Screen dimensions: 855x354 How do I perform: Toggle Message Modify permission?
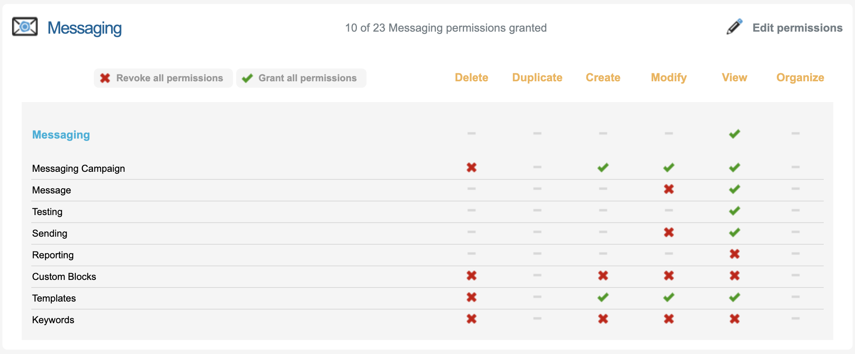pyautogui.click(x=669, y=189)
